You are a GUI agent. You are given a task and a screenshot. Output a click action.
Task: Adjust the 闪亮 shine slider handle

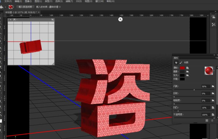[194, 90]
